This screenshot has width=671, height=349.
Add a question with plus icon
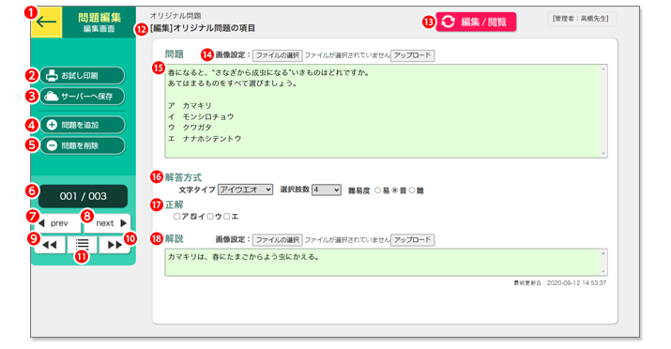tap(83, 125)
